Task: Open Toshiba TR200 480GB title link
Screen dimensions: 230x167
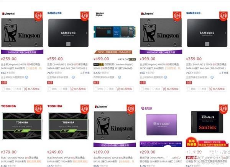Action: tap(21, 159)
